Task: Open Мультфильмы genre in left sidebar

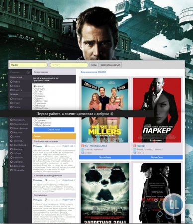Action: tap(20, 128)
